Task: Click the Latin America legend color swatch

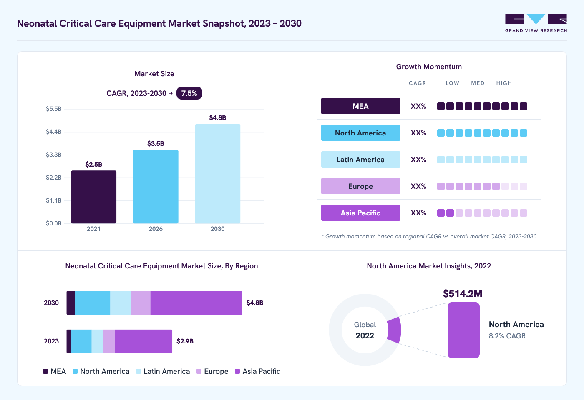Action: tap(138, 371)
